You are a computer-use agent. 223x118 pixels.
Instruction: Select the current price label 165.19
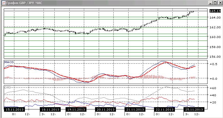215,11
